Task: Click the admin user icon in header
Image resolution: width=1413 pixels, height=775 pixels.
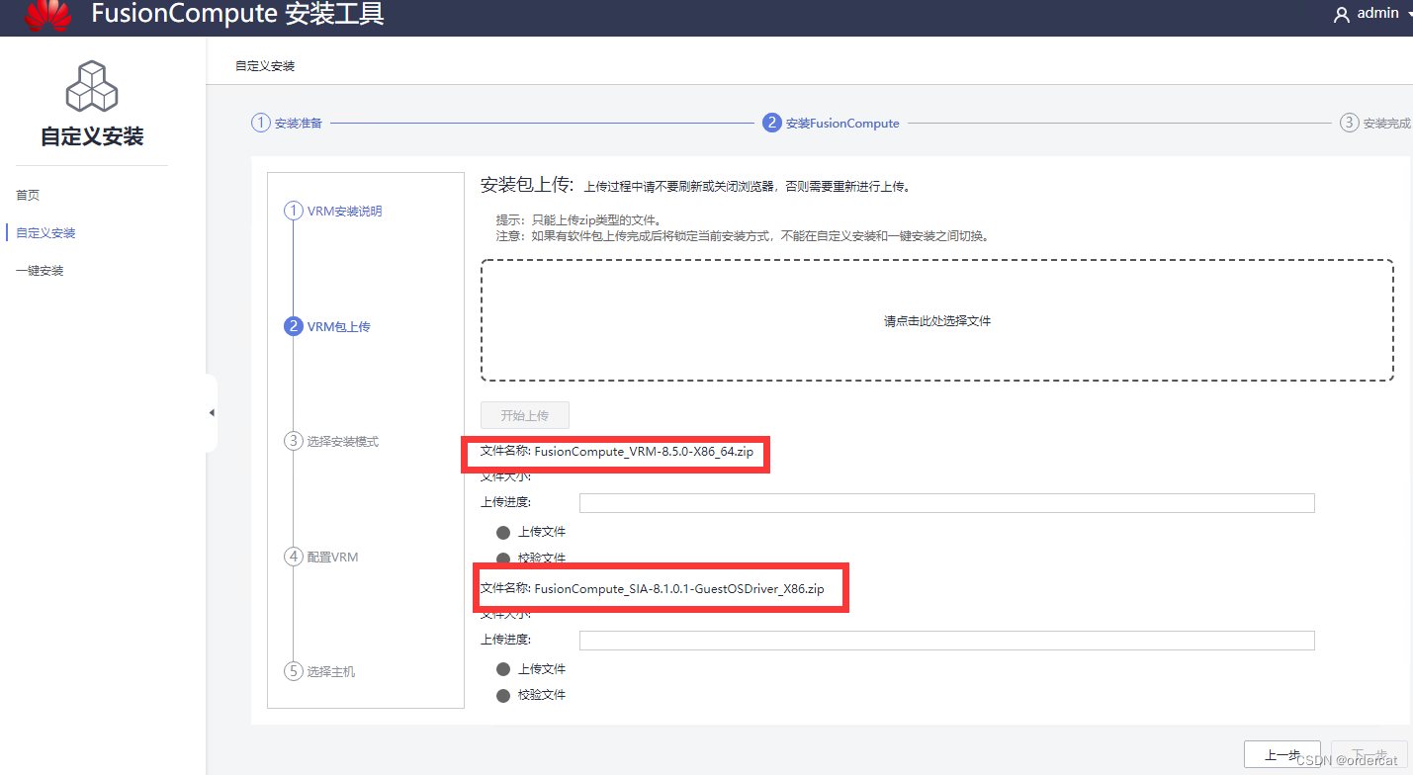Action: point(1341,13)
